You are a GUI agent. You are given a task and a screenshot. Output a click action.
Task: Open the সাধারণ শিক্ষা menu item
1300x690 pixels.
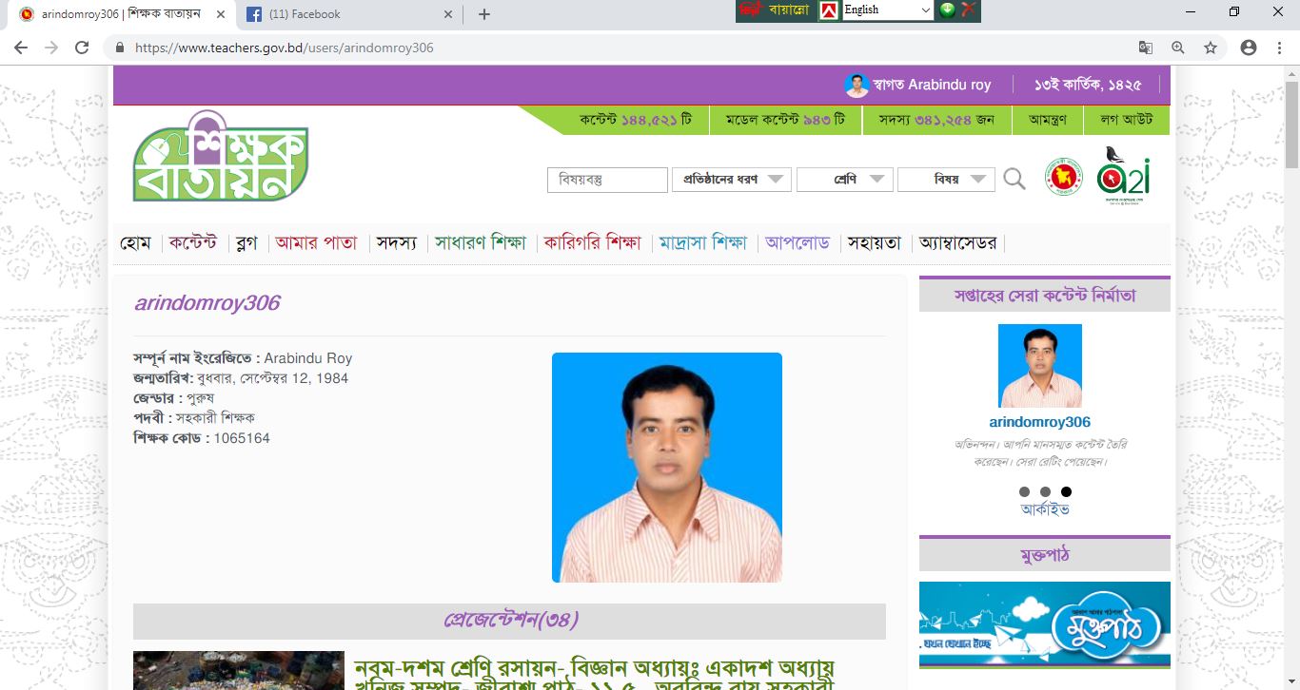tap(481, 243)
